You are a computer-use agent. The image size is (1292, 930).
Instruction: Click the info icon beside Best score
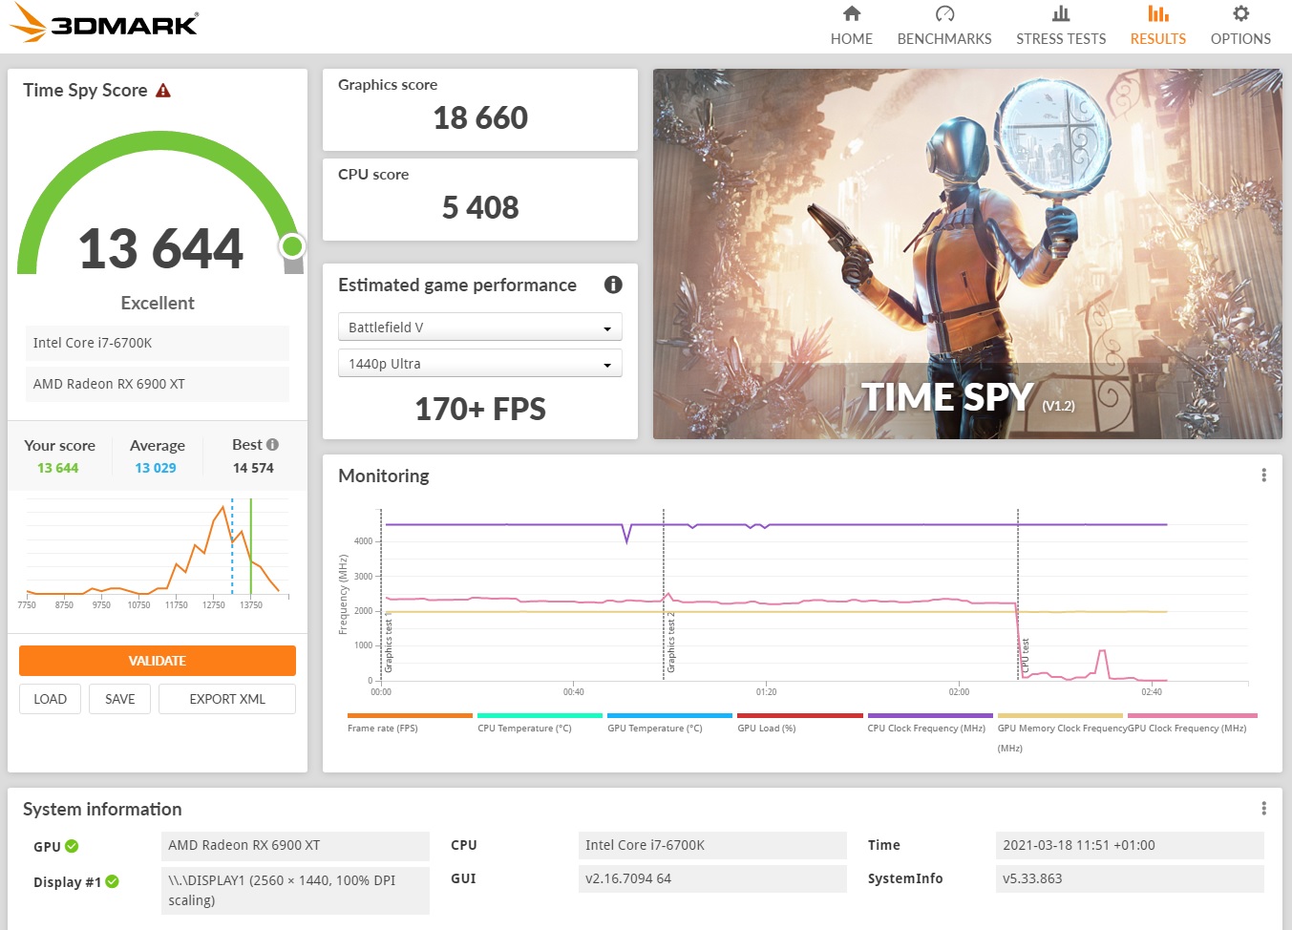click(x=273, y=445)
